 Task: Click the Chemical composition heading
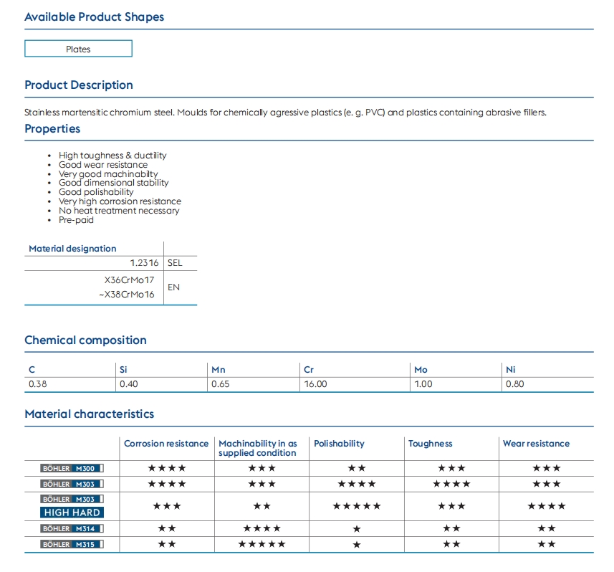85,340
